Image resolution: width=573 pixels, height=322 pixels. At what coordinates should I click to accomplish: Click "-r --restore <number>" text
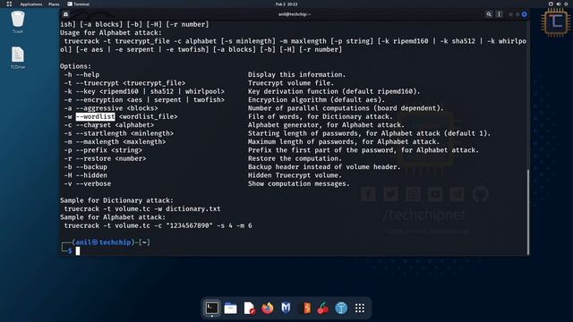106,158
